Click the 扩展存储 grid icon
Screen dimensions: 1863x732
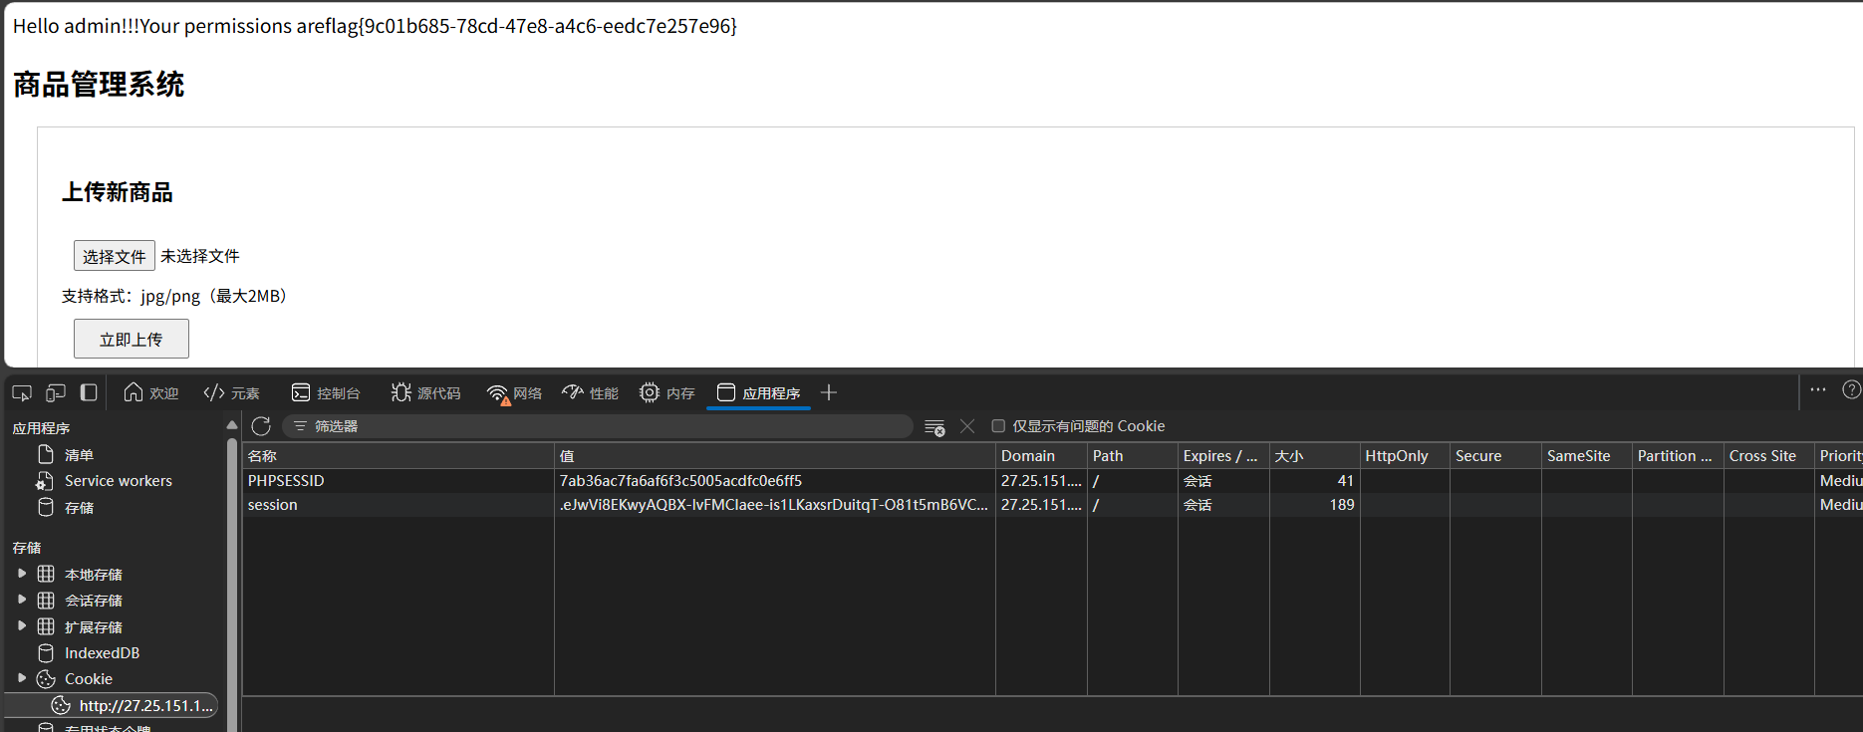pos(46,626)
